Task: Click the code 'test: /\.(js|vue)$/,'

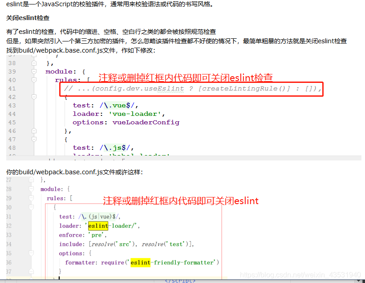Action: coord(89,217)
